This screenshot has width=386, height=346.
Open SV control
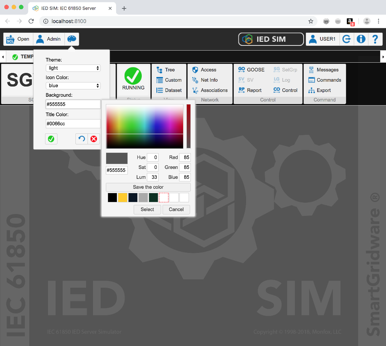pyautogui.click(x=246, y=80)
